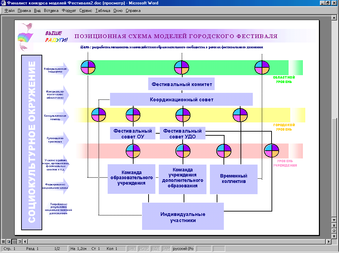Open the Файл menu
The width and height of the screenshot is (339, 253).
(10, 11)
